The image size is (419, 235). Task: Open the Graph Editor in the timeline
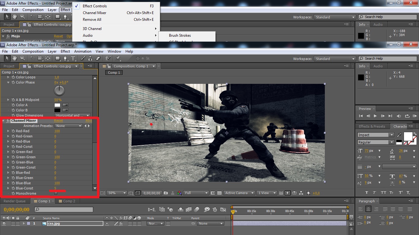(x=223, y=210)
